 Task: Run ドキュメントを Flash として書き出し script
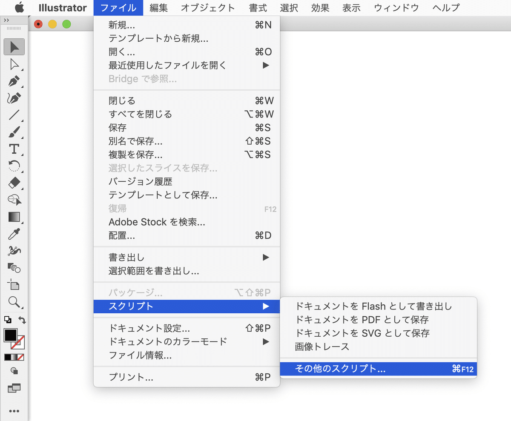coord(379,306)
